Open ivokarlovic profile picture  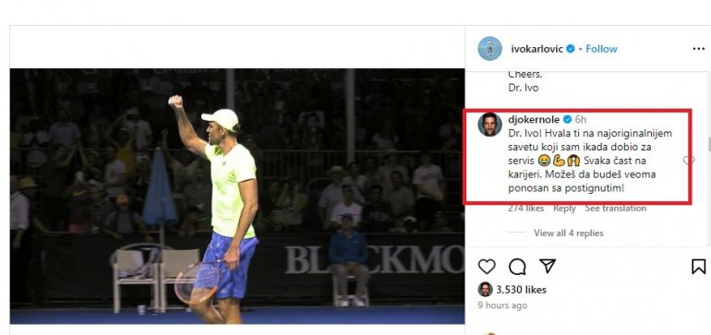(489, 49)
